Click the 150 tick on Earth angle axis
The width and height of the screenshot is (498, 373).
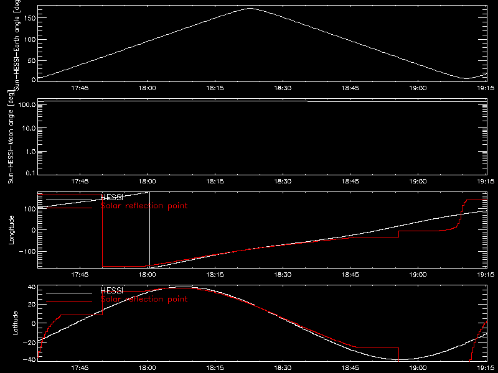pos(30,18)
